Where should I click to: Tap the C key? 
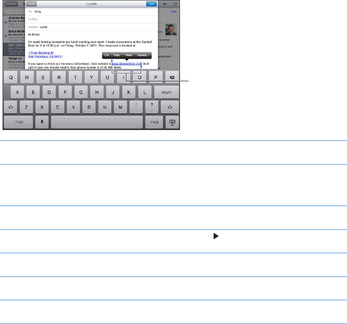(57, 107)
